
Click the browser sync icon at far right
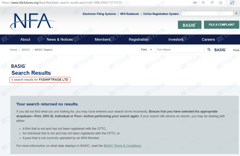232,2
